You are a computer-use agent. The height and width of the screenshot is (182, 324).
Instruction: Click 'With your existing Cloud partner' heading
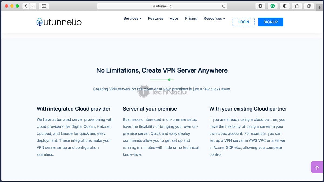(248, 109)
